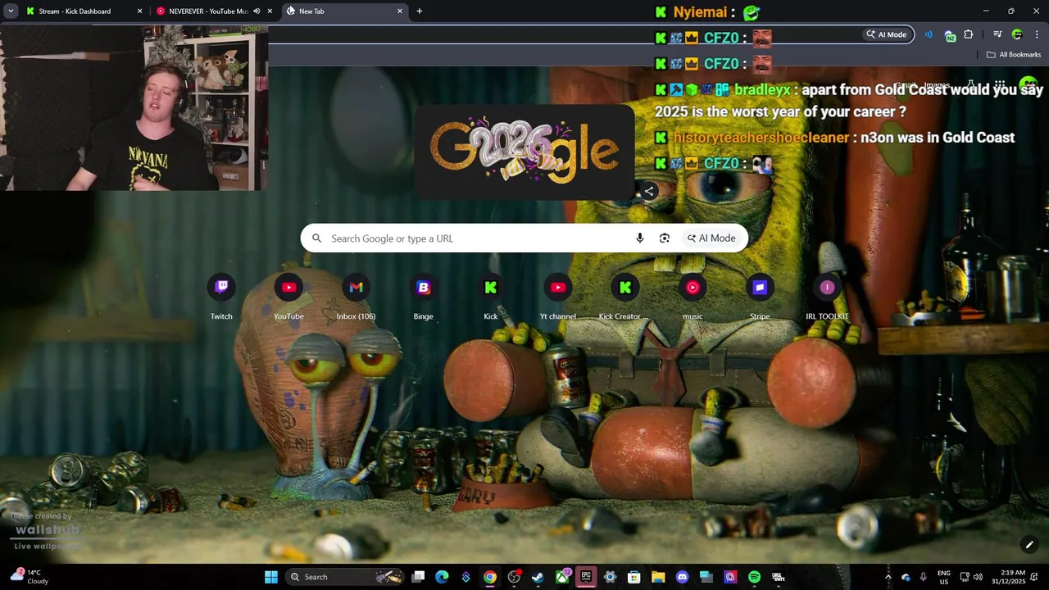Open Call of Duty from the taskbar
The image size is (1049, 590).
[x=778, y=577]
